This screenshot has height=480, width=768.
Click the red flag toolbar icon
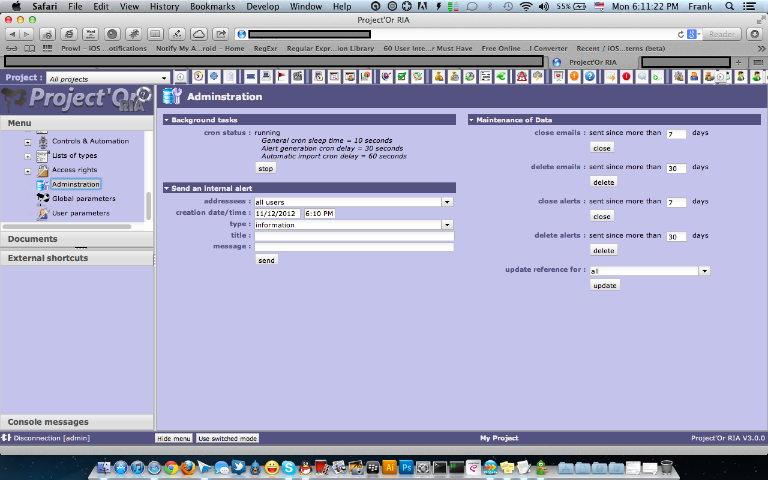[282, 77]
